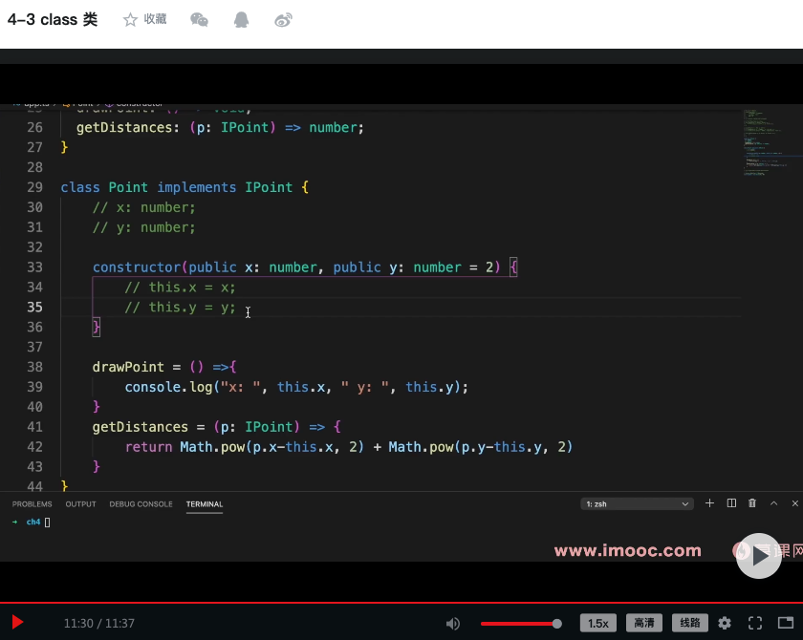The height and width of the screenshot is (640, 803).
Task: Click the 'constructor' keyword on line 33
Action: [x=136, y=267]
